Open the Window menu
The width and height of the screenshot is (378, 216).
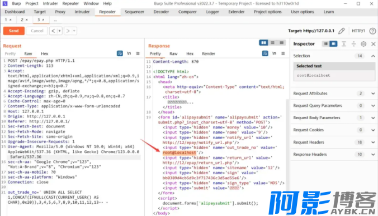(x=91, y=3)
